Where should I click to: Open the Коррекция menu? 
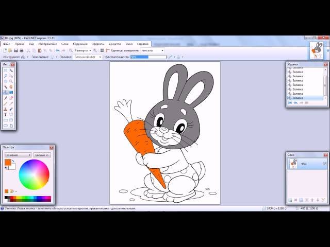[x=80, y=44]
